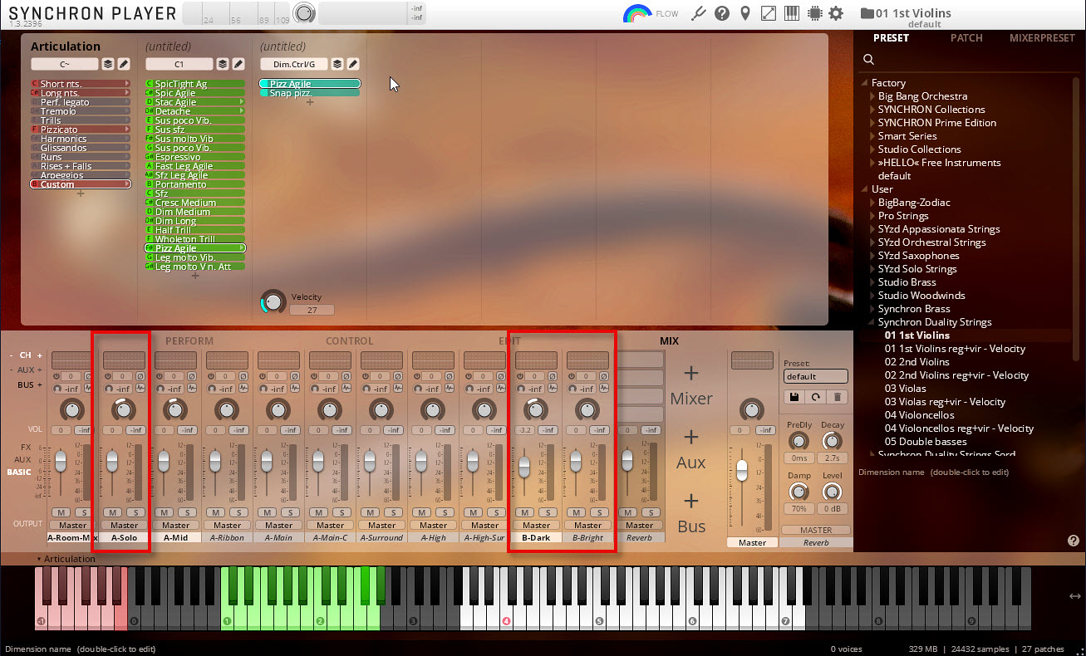This screenshot has height=656, width=1086.
Task: Click the folder icon next to 01 1st Violins
Action: coord(867,13)
